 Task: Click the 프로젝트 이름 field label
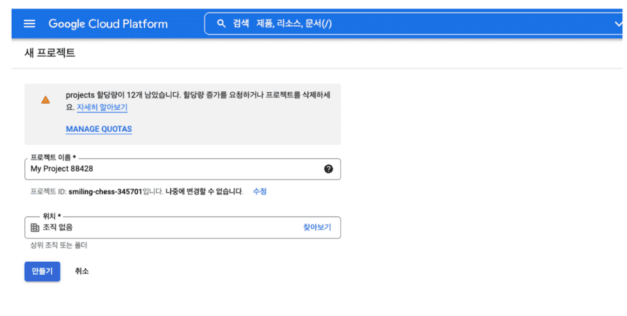tap(53, 158)
